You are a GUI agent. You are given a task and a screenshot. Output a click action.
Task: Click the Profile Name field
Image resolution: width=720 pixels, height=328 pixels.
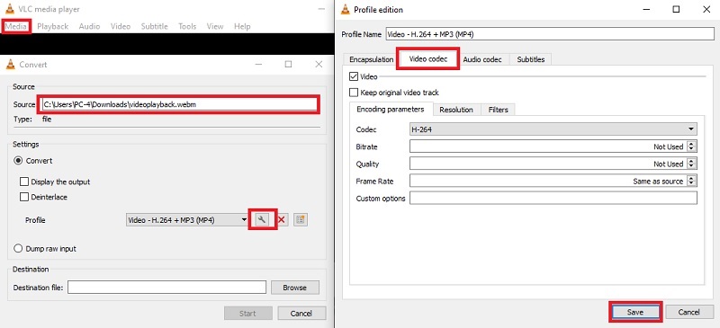551,34
